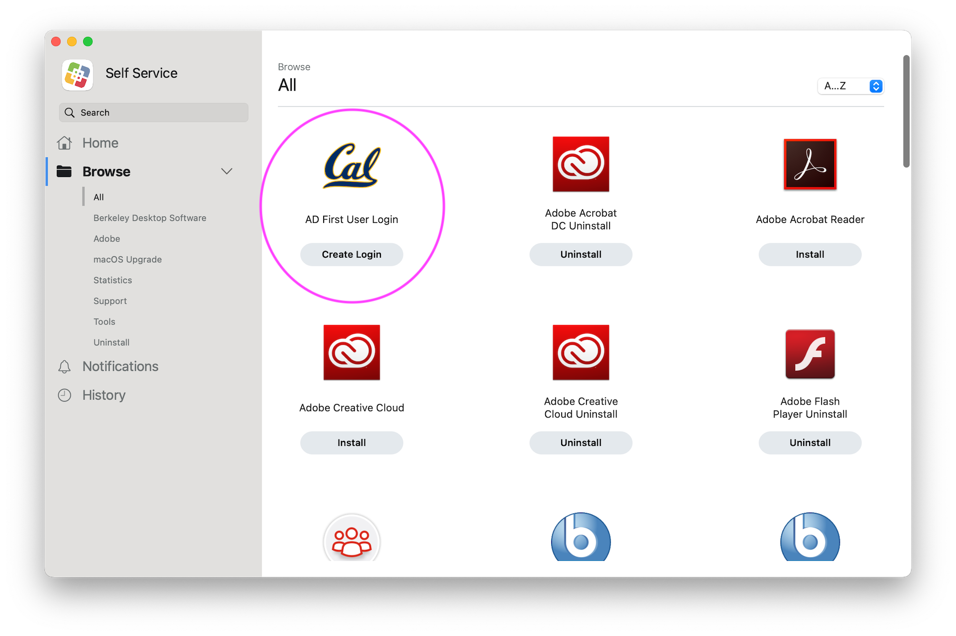The image size is (956, 636).
Task: Select the macOS Upgrade category
Action: [127, 259]
